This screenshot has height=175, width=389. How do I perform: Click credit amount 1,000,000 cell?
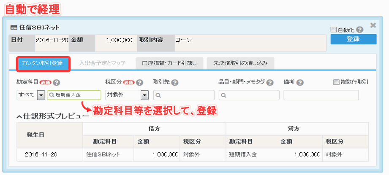[307, 155]
